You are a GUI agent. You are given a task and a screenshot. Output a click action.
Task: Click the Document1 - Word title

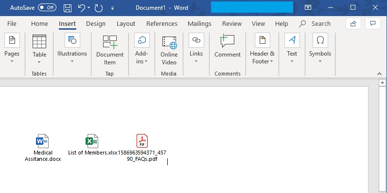click(162, 8)
